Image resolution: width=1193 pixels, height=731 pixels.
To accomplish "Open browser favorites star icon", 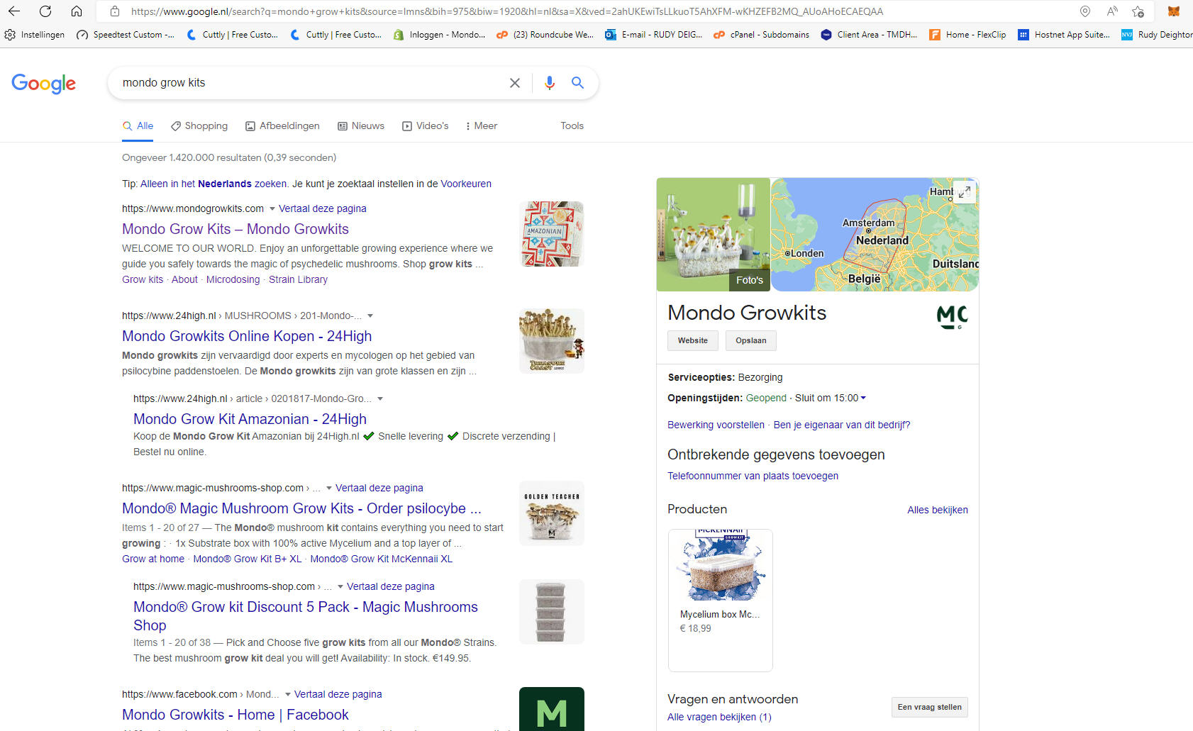I will click(1138, 11).
